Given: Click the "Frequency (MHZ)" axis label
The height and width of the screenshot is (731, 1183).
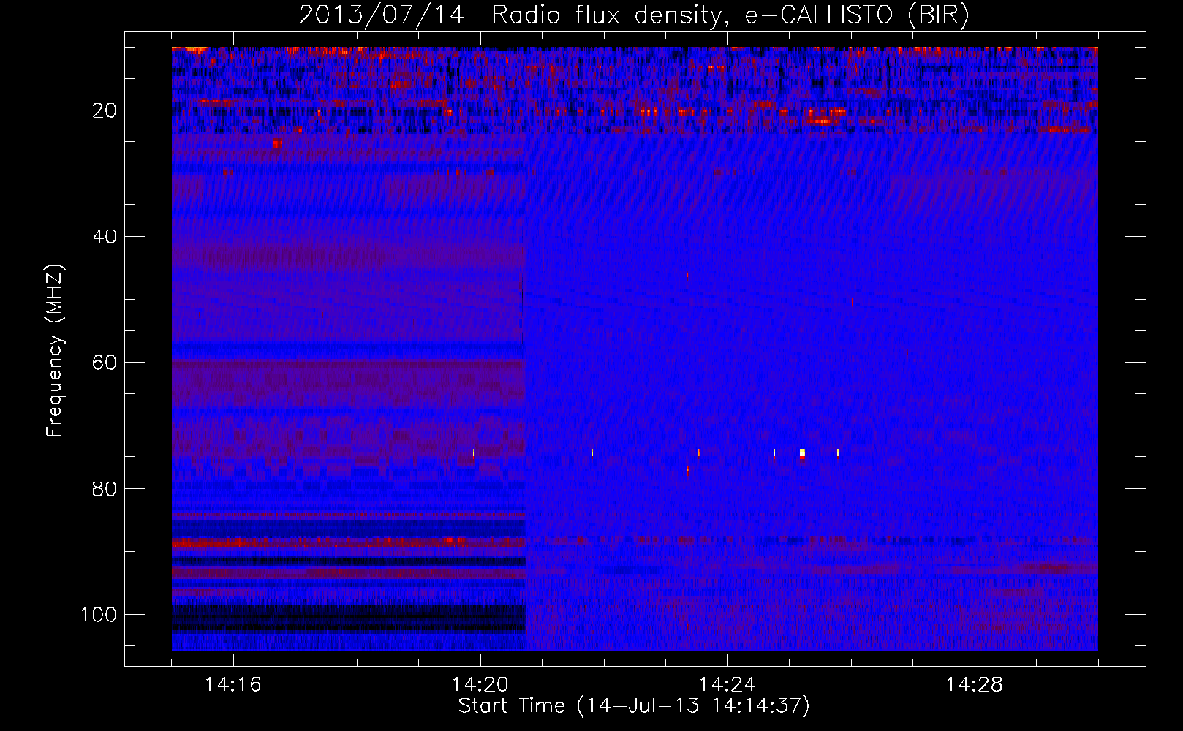Looking at the screenshot, I should (x=55, y=351).
